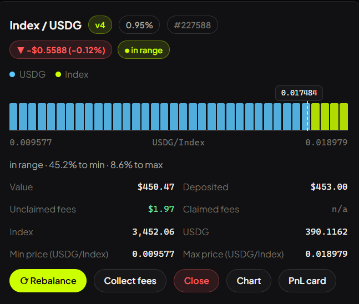Click the Unclaimed fees label
Screen dimensions: 359x304
click(43, 209)
